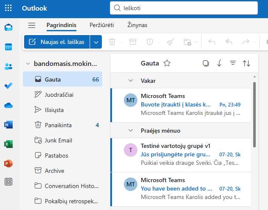Screen dimensions: 268x210
Task: Switch to the Žinynas tab
Action: tap(137, 25)
